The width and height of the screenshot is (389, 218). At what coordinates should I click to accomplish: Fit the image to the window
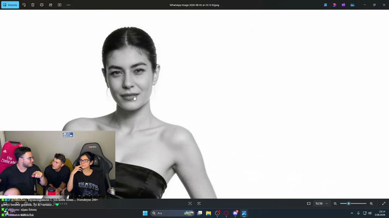coord(309,203)
